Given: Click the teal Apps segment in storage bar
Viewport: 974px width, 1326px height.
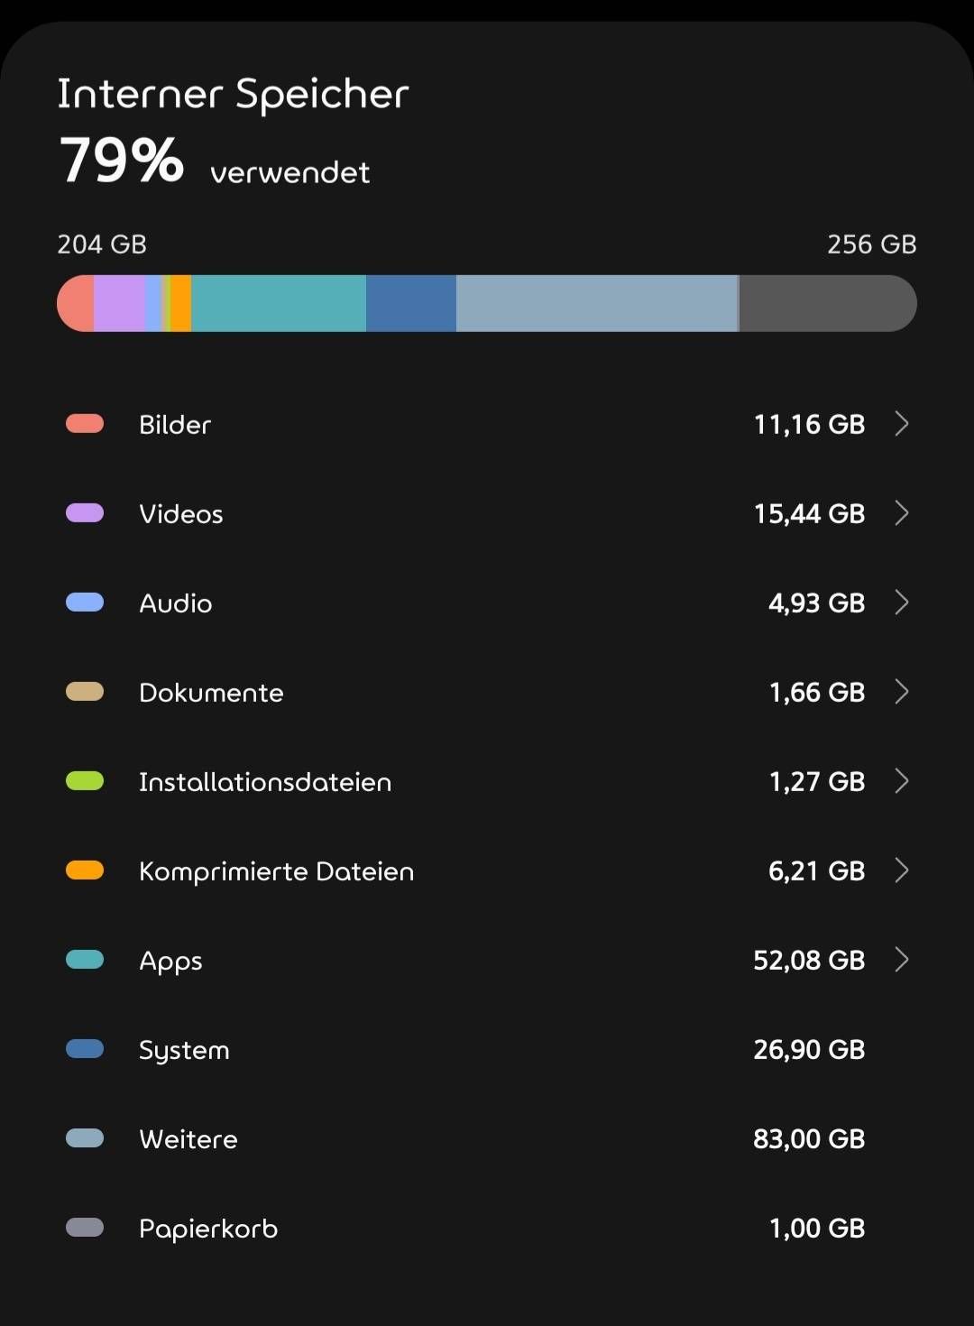Looking at the screenshot, I should [279, 303].
